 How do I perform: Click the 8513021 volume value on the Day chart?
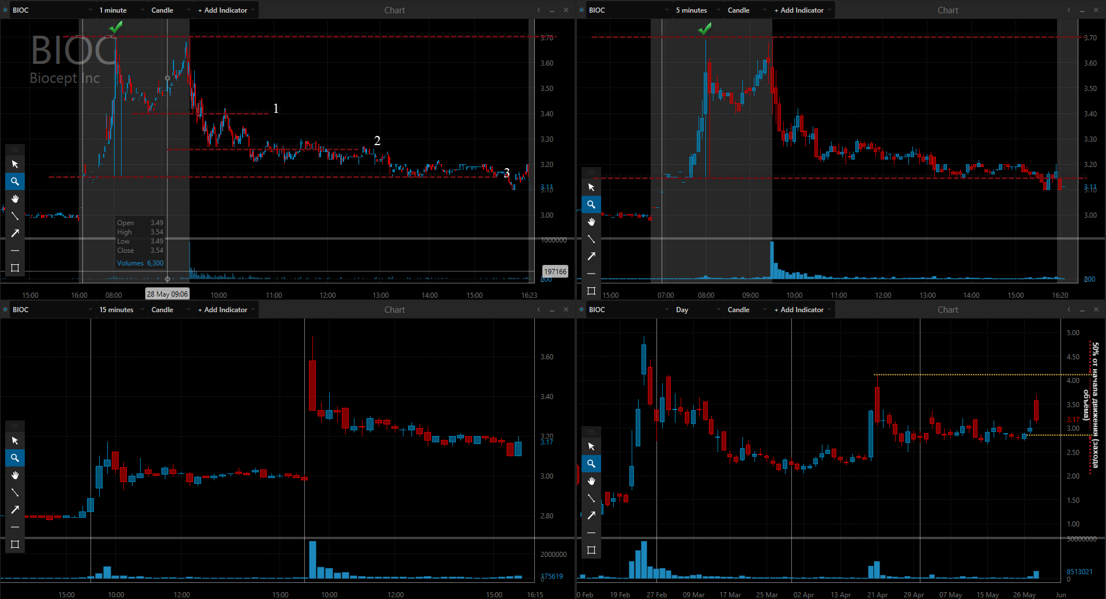pos(1079,572)
